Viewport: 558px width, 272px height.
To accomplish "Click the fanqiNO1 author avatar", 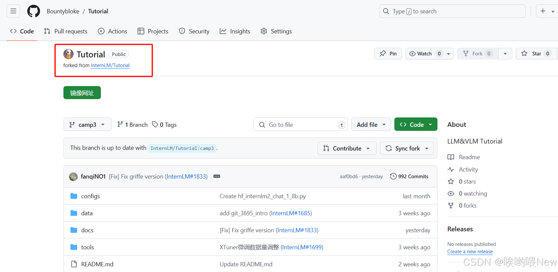I will (73, 177).
